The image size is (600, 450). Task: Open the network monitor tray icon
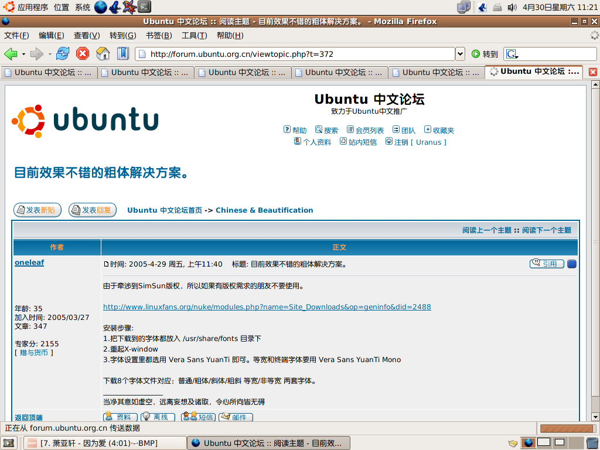coord(463,7)
